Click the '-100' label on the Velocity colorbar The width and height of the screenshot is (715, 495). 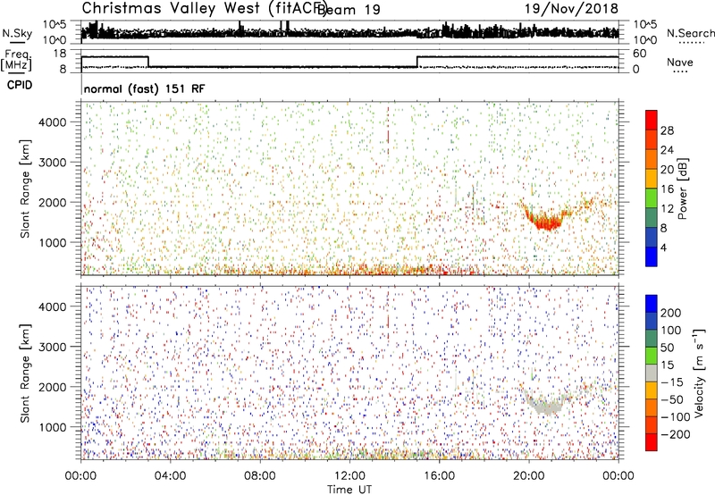point(675,417)
